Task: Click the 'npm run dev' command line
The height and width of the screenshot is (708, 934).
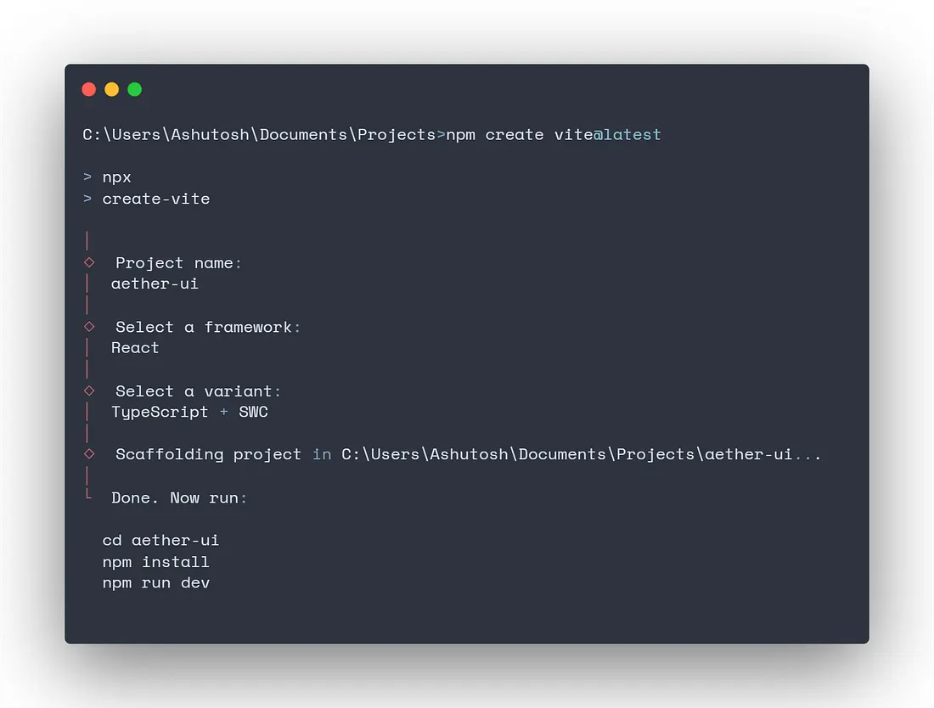Action: tap(155, 583)
